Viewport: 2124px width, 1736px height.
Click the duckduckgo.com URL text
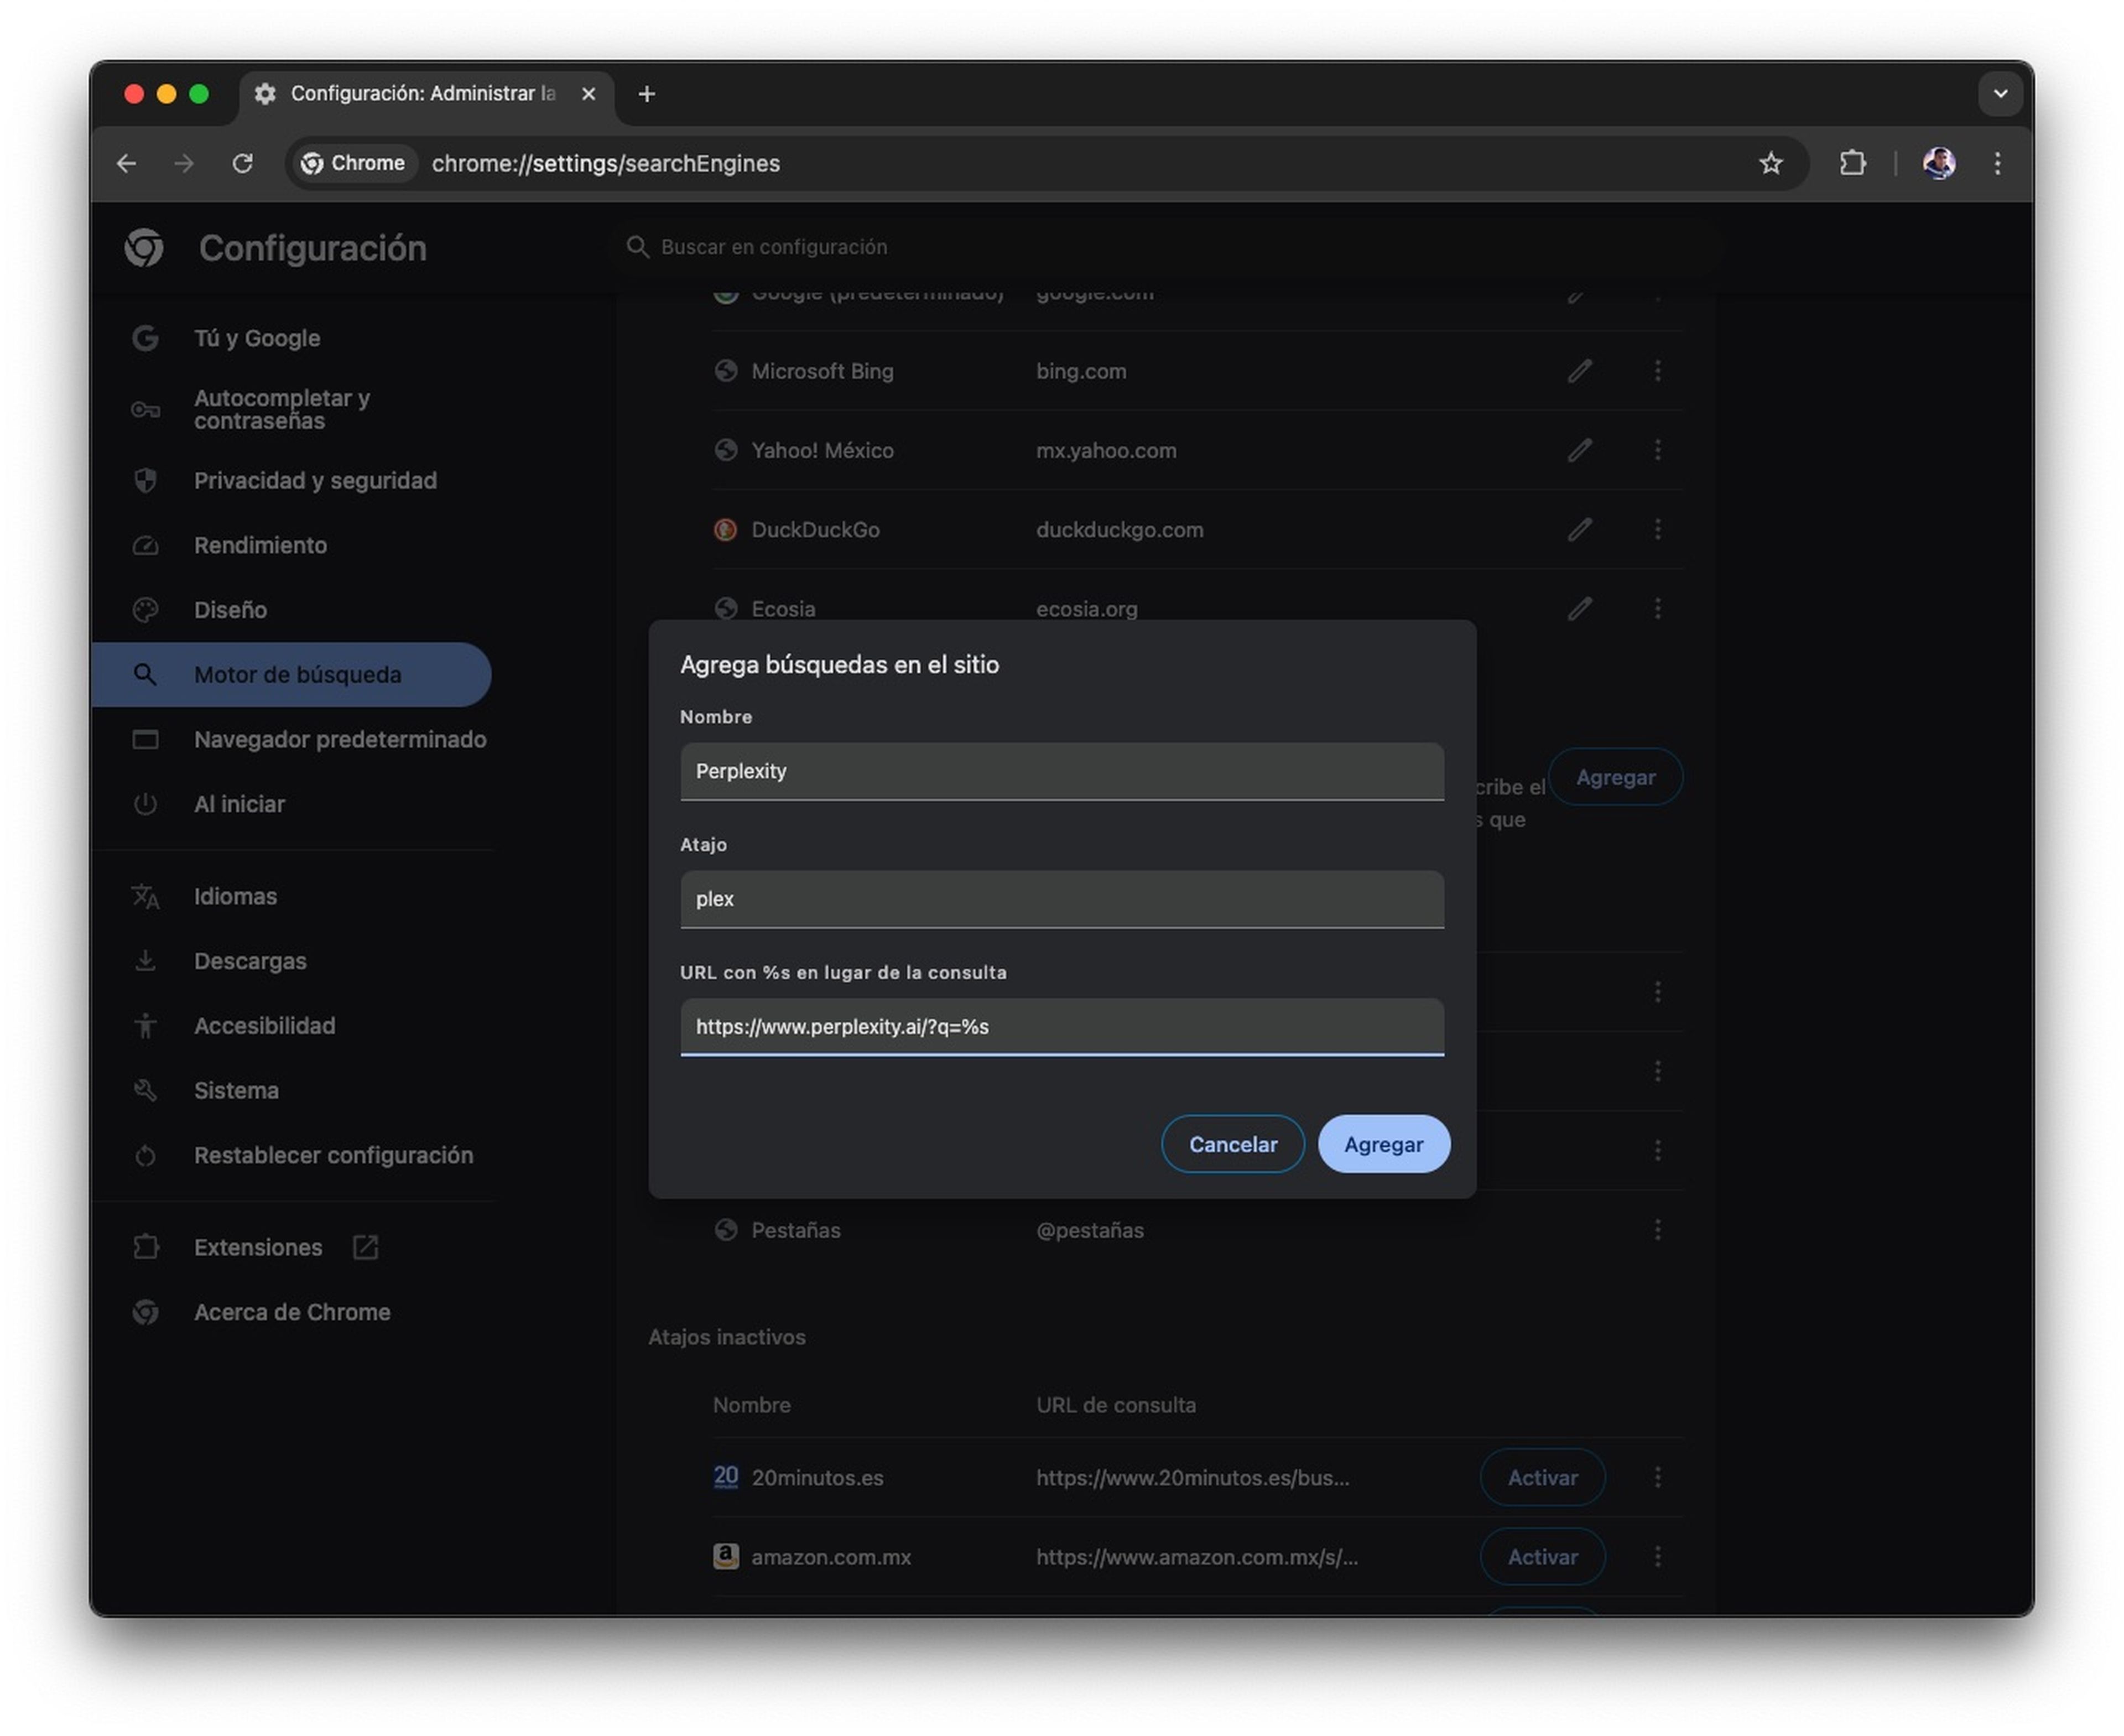[x=1120, y=530]
